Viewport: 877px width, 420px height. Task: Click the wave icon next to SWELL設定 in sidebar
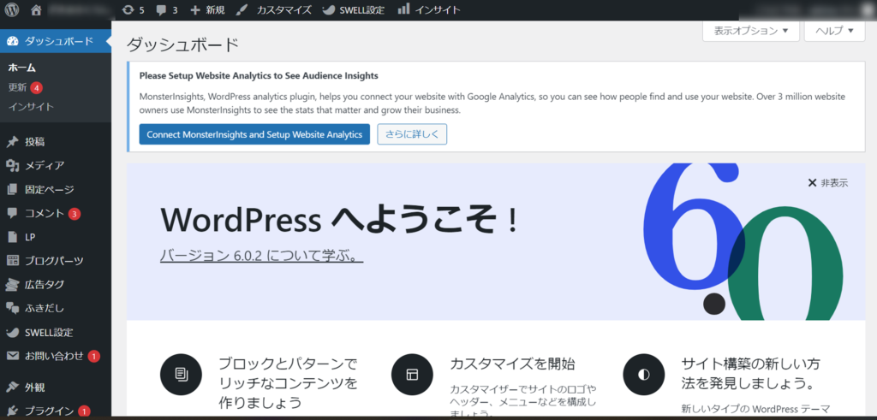tap(12, 332)
